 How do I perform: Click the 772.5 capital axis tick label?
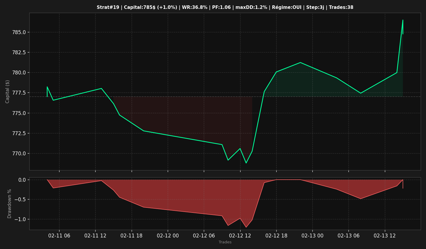click(x=19, y=133)
